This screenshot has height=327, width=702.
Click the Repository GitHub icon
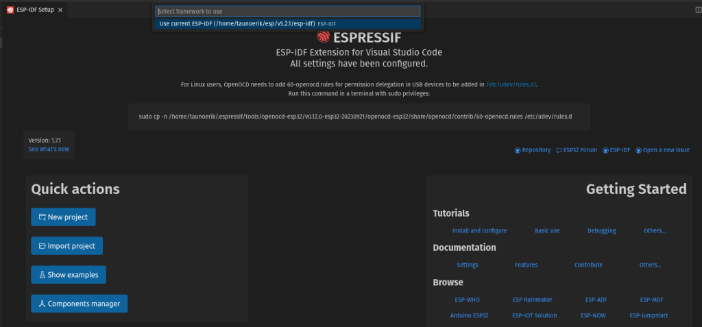[x=518, y=150]
